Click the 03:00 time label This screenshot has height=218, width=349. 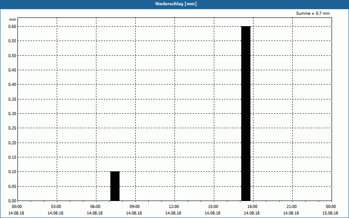(x=56, y=207)
